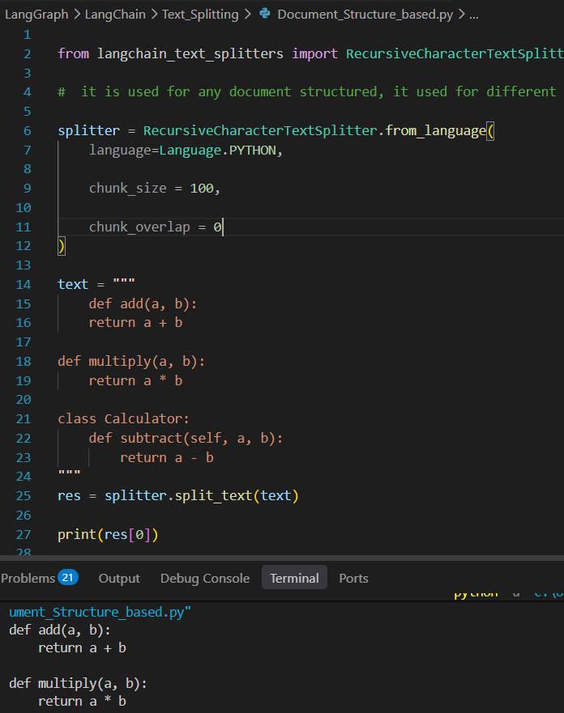Screen dimensions: 564x713
Task: Click terminal output 'return a + b'
Action: pos(82,648)
